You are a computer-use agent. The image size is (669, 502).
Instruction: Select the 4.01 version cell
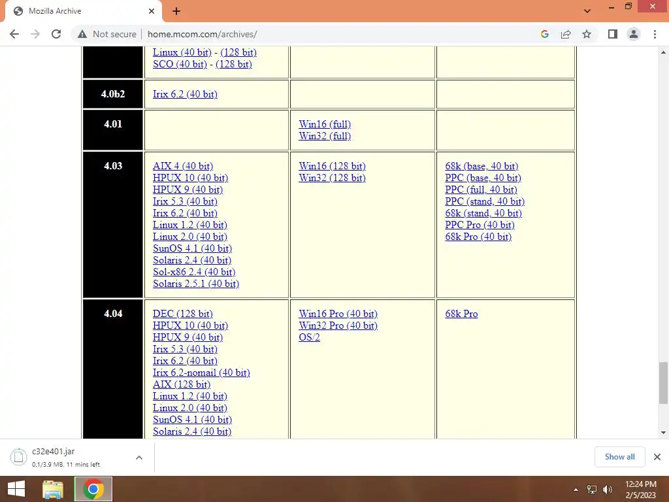click(x=113, y=130)
